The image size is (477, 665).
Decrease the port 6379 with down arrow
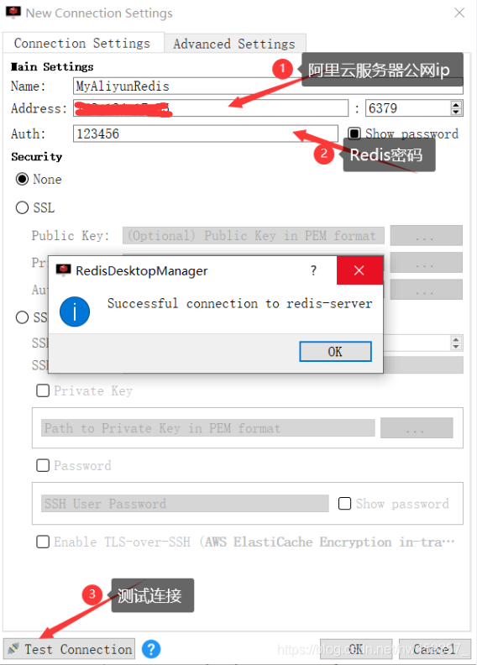click(x=456, y=112)
